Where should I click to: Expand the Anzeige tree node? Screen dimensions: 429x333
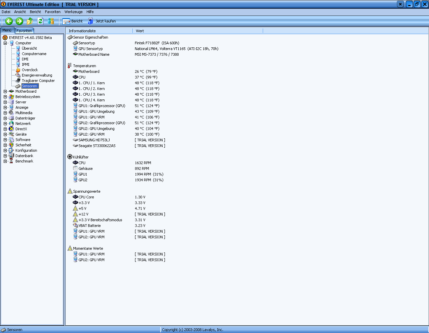[x=5, y=107]
